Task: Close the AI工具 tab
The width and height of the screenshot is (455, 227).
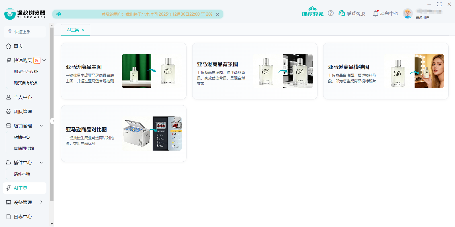Action: tap(83, 30)
